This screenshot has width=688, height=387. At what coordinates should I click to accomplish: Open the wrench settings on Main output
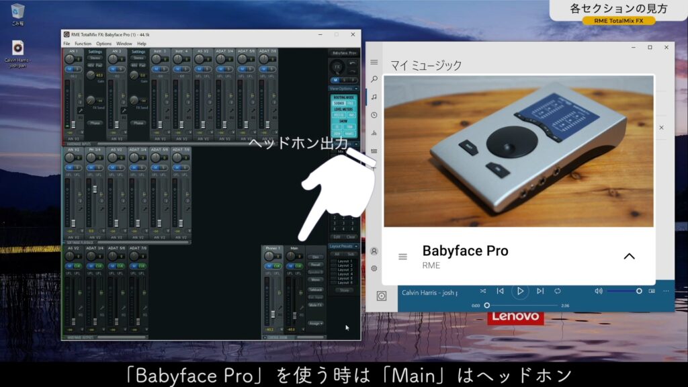point(301,308)
